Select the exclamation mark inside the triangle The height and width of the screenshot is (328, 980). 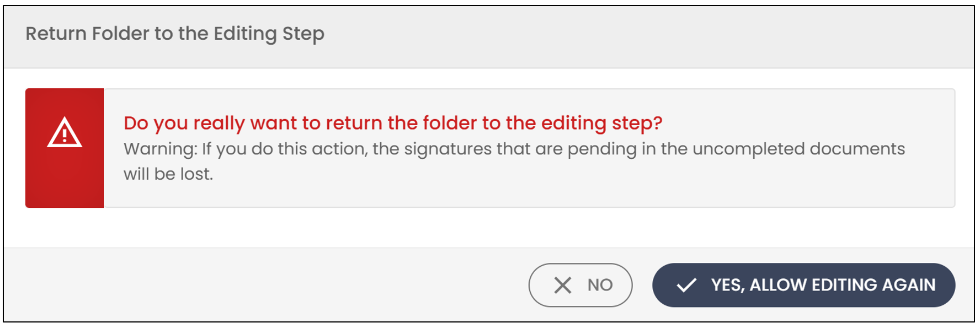point(65,135)
